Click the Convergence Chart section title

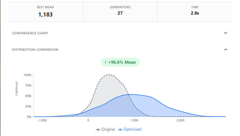(x=30, y=33)
